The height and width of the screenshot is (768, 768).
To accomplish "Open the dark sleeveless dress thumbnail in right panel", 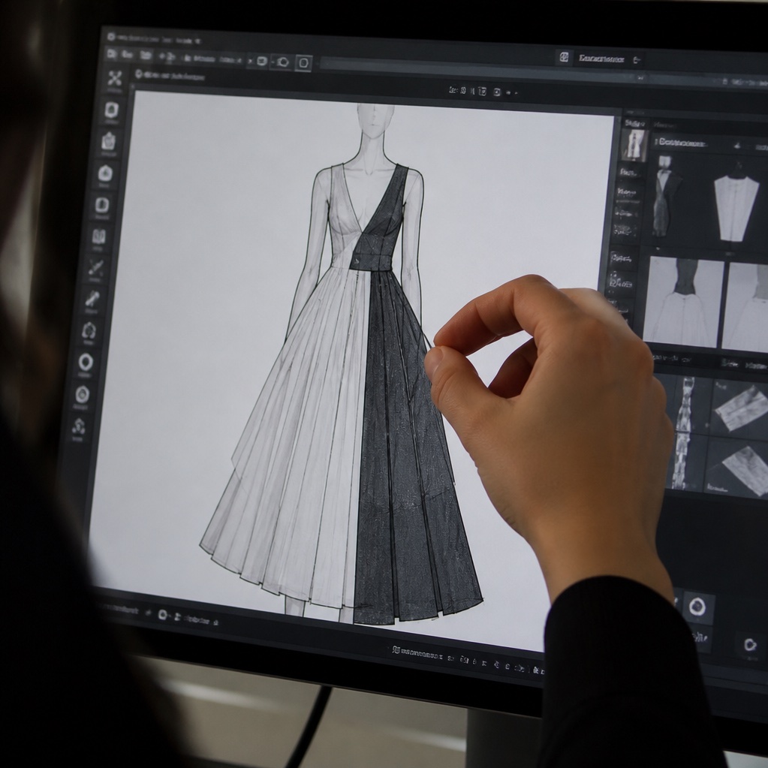I will point(666,197).
